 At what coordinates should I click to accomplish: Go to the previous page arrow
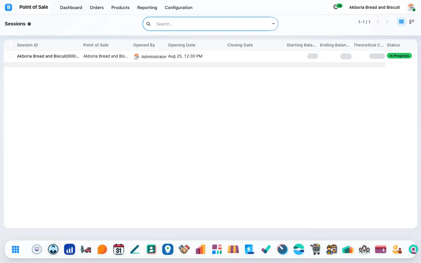point(378,22)
